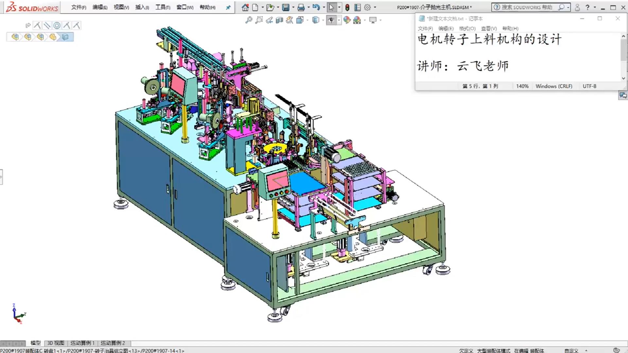Select first assembly icon in breadcrumb
Image resolution: width=628 pixels, height=353 pixels.
click(15, 37)
